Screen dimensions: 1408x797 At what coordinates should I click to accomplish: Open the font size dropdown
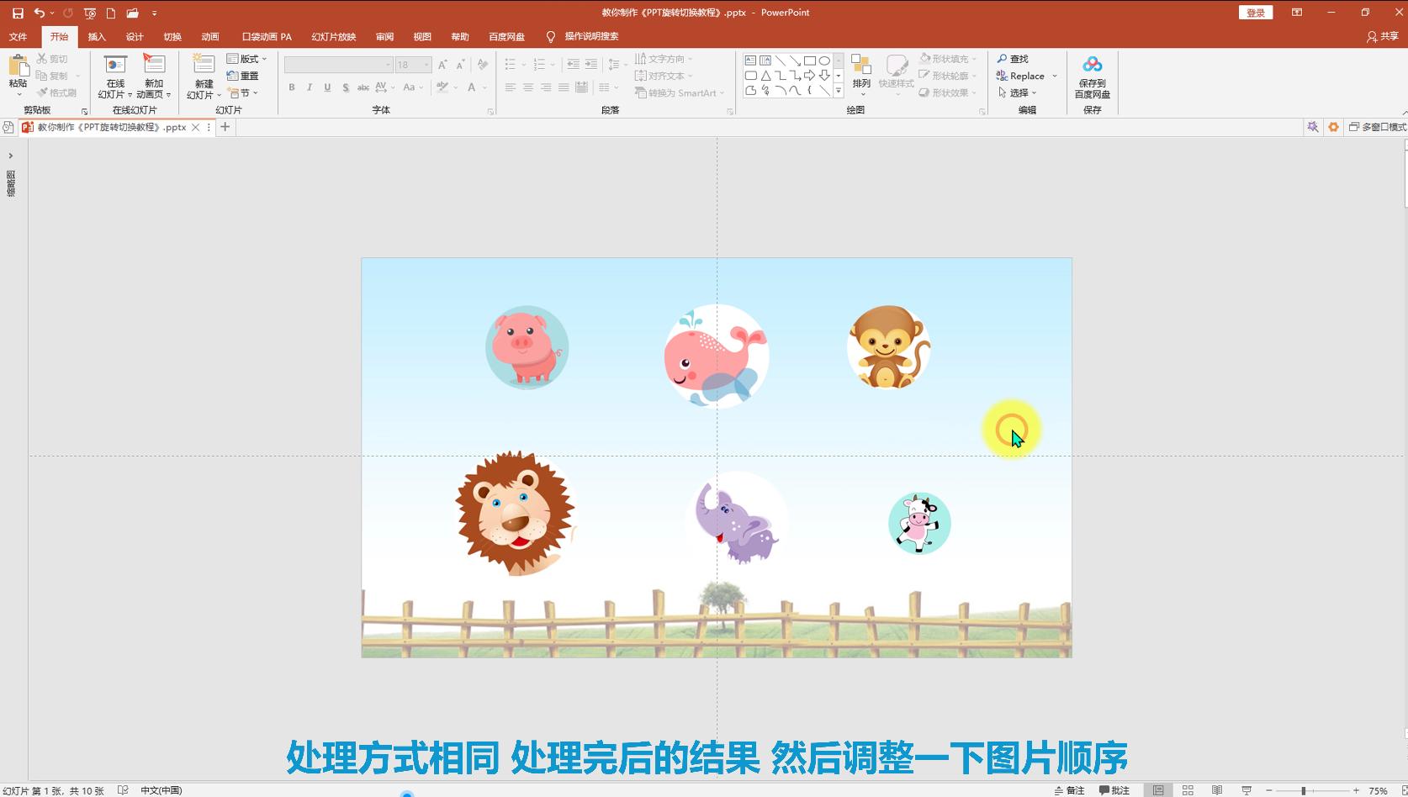coord(425,64)
